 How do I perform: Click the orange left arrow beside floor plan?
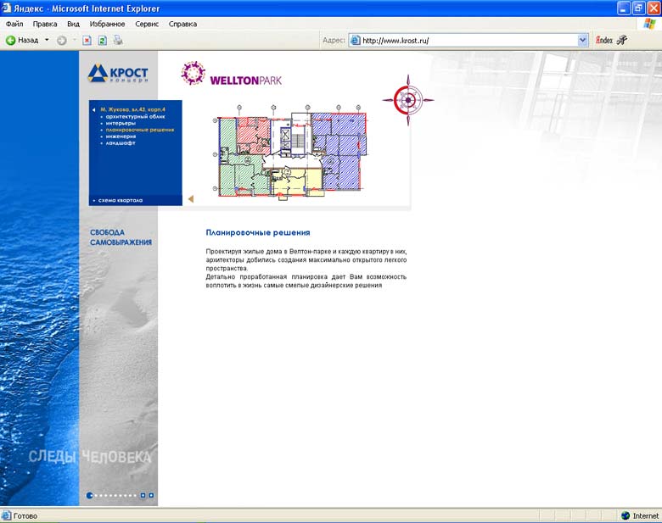[191, 199]
